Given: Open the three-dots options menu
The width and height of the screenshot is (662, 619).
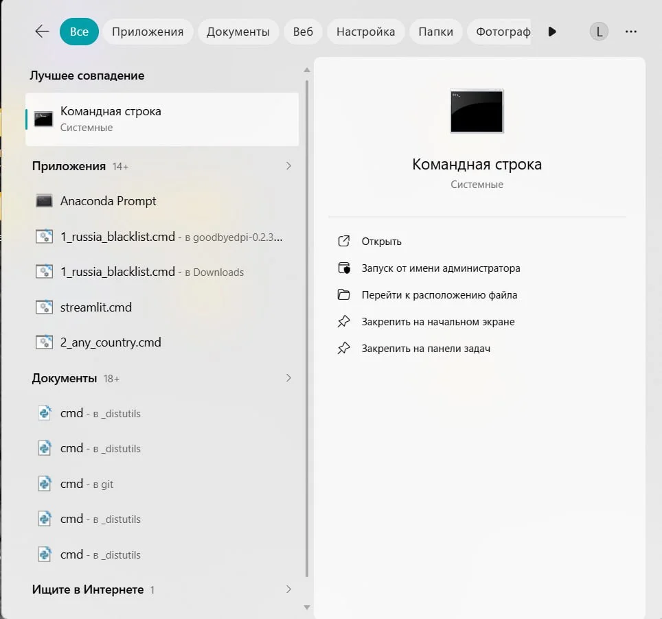Looking at the screenshot, I should point(631,32).
